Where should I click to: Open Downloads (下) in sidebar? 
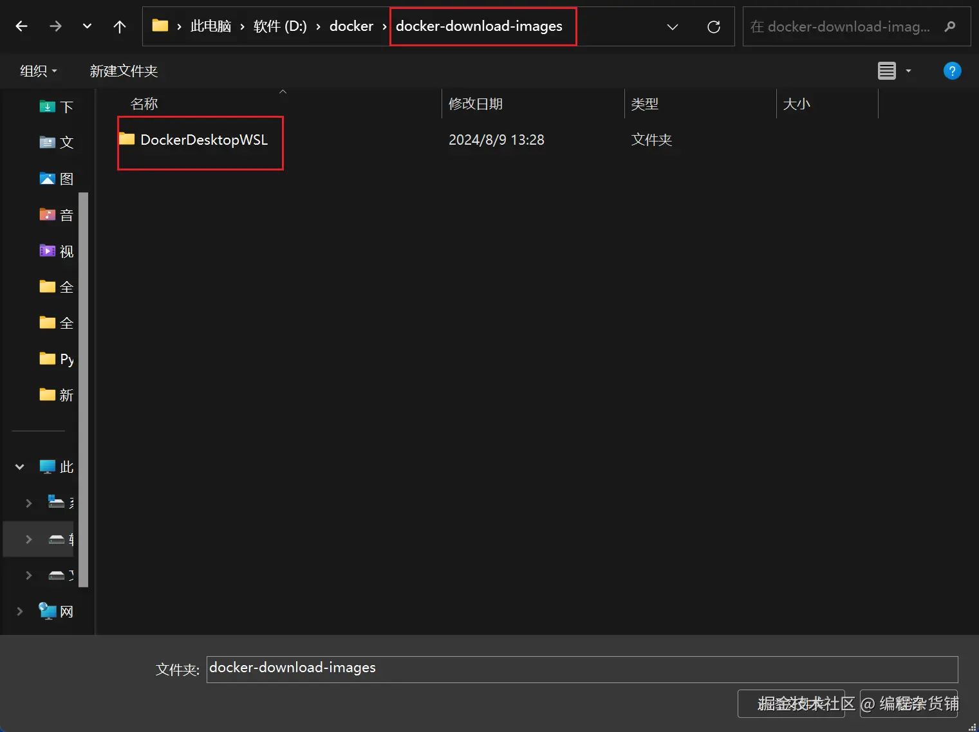(x=57, y=107)
